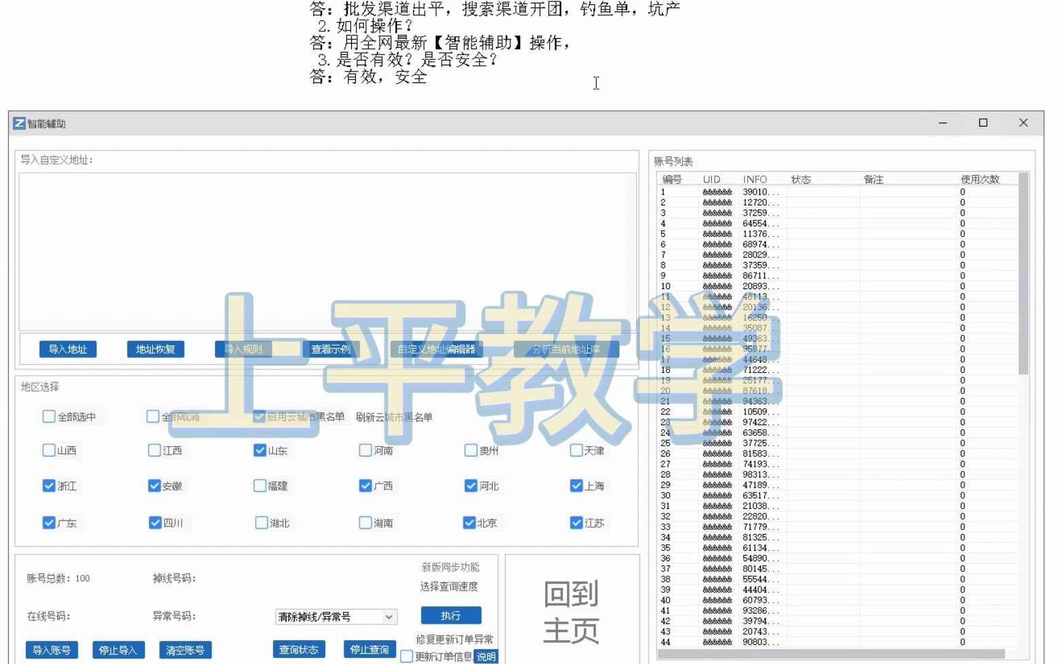Screen dimensions: 1063x664
Task: Check the 全部取消 checkbox
Action: (153, 416)
